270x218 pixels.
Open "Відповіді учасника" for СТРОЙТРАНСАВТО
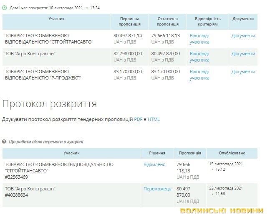click(x=199, y=39)
